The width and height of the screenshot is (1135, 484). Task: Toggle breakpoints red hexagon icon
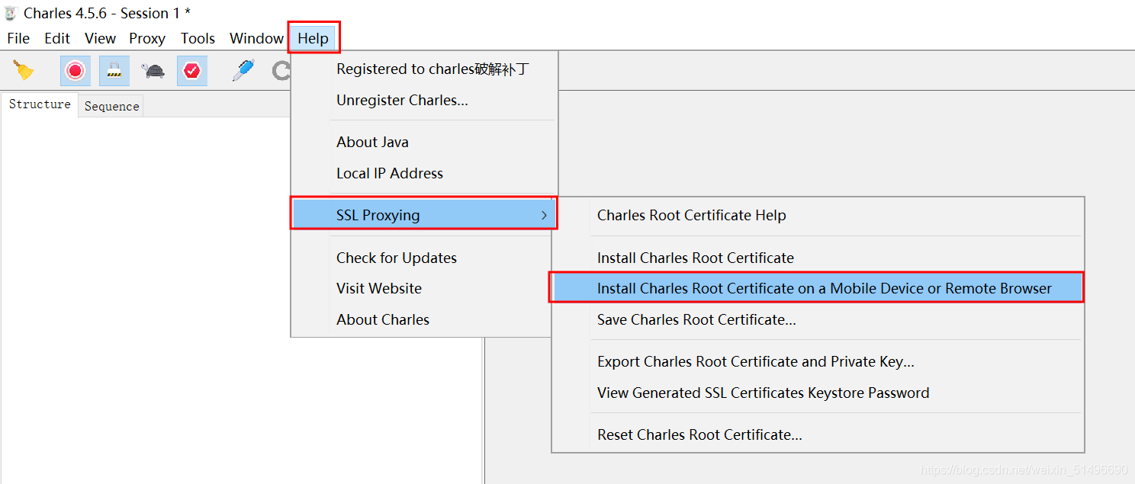point(191,71)
